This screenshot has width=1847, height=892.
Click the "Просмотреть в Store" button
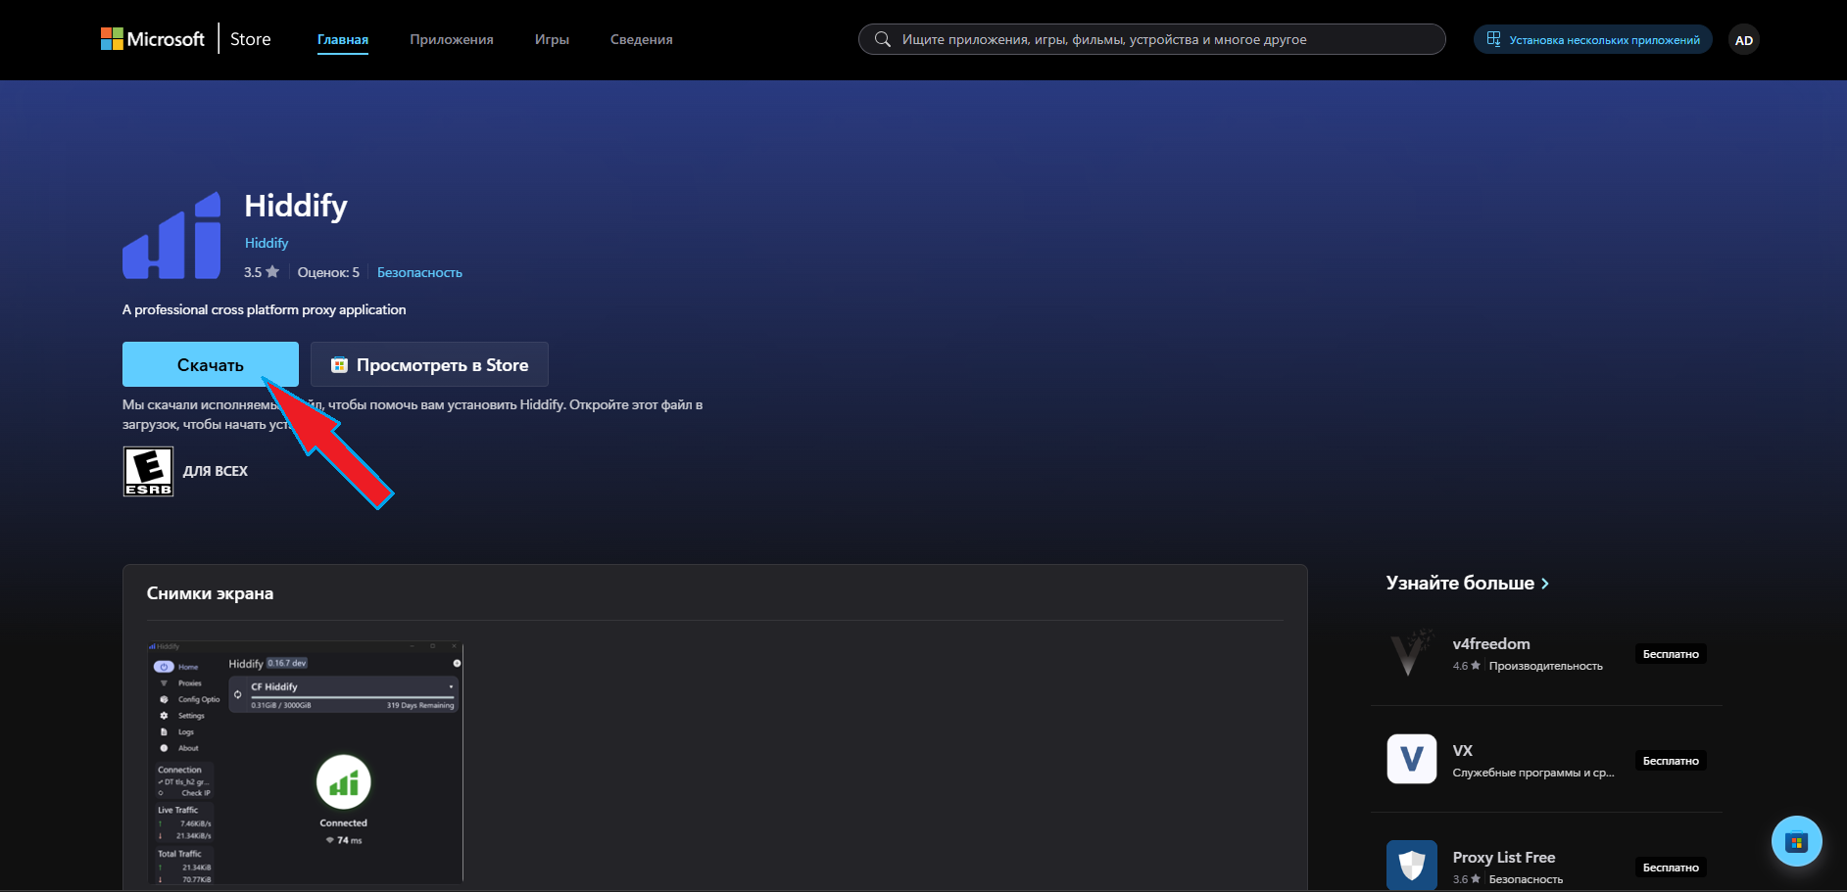429,365
